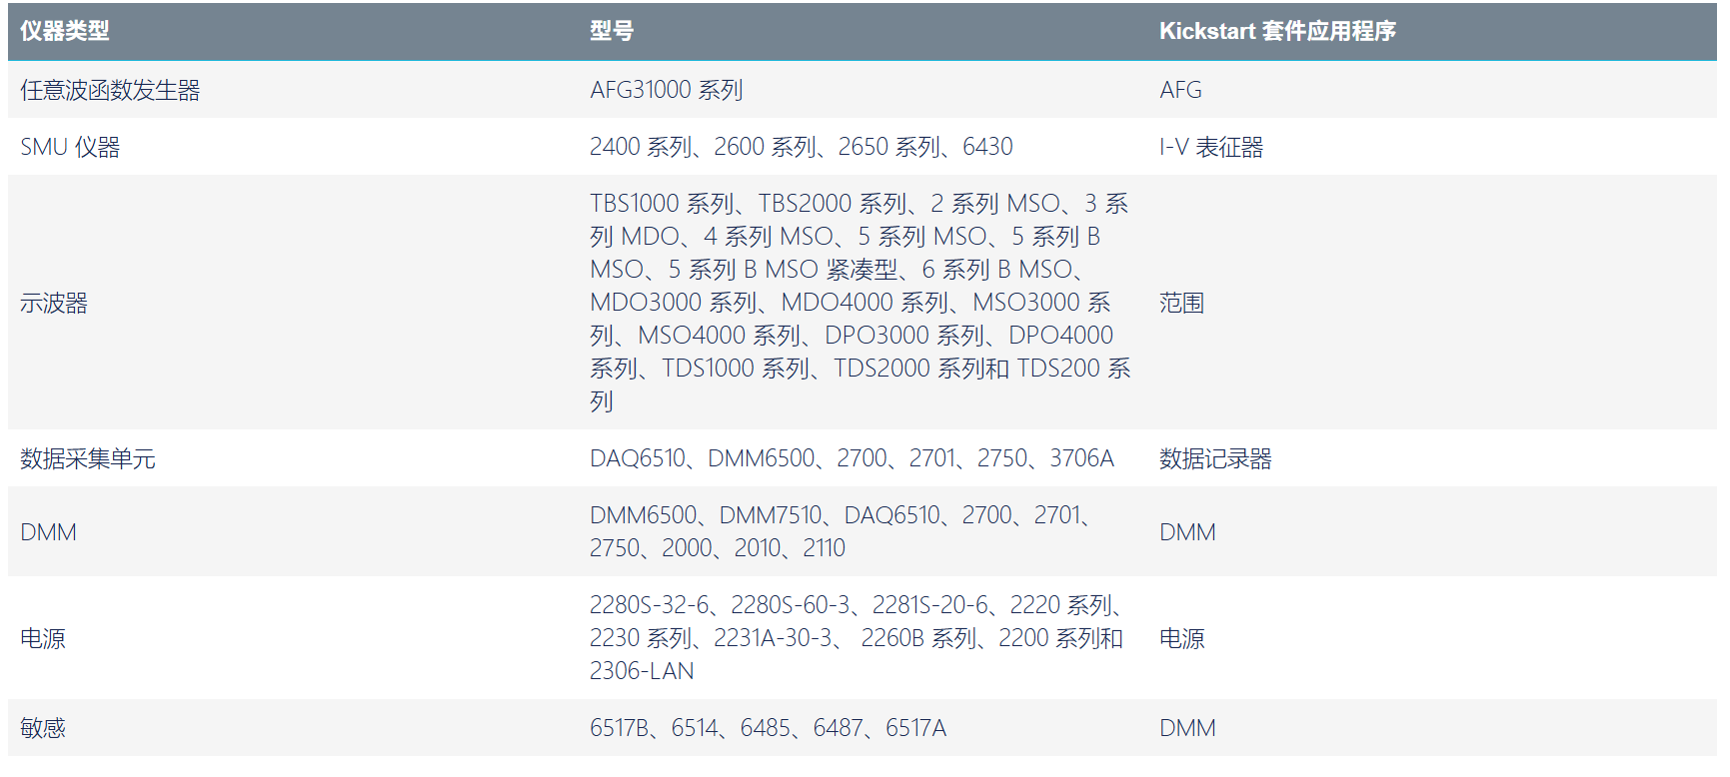Select DMM in the instrument type column
The height and width of the screenshot is (777, 1730).
click(48, 531)
